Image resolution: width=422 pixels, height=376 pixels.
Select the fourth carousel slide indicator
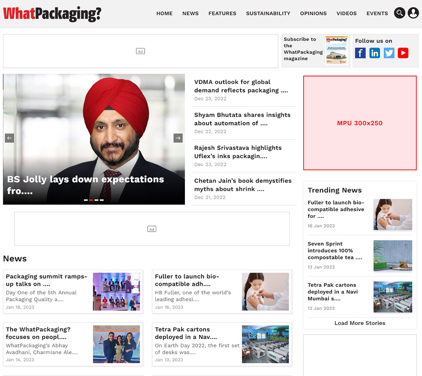(102, 200)
